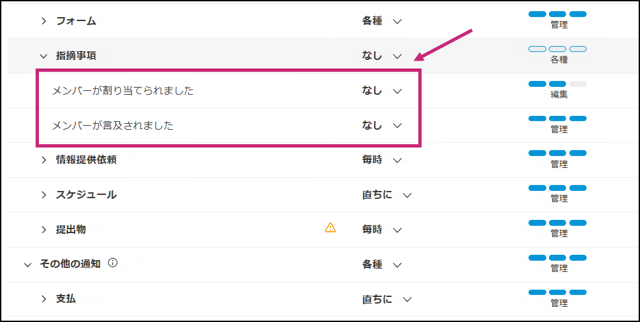The width and height of the screenshot is (640, 322).
Task: Expand the 情報提供依頼 row
Action: pos(44,159)
